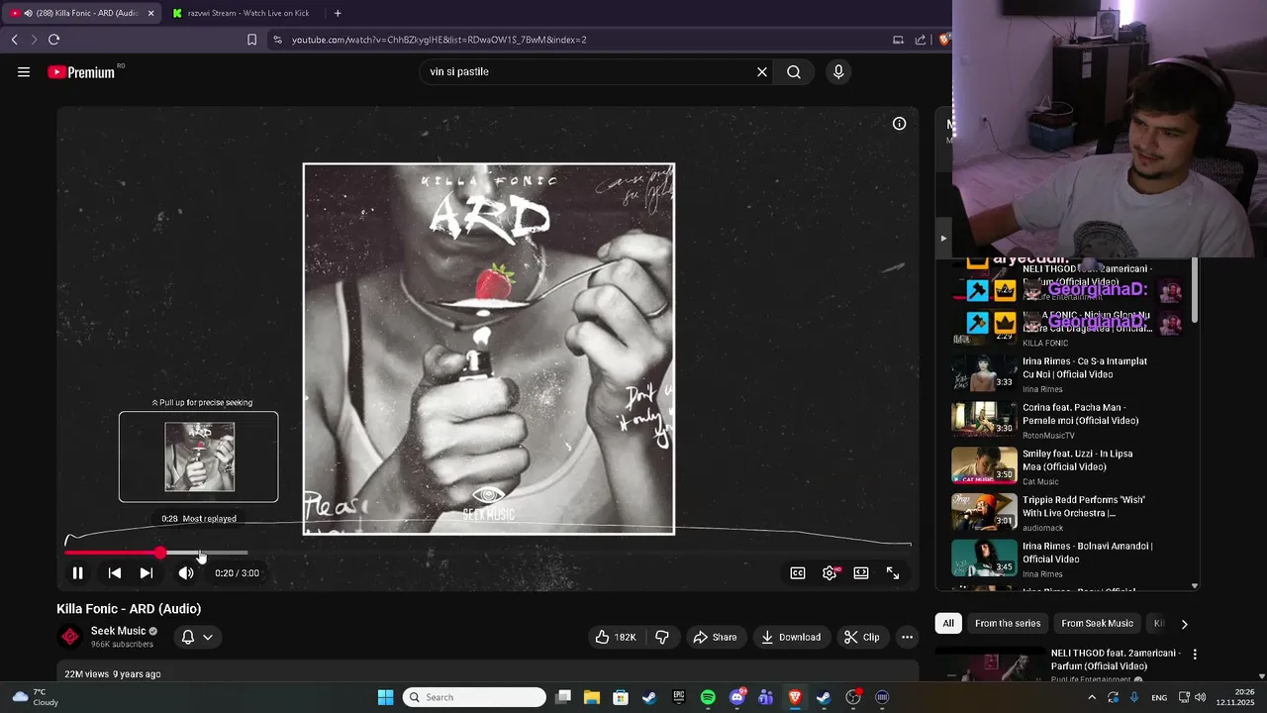This screenshot has width=1267, height=713.
Task: Create a clip with the Clip button
Action: coord(861,637)
